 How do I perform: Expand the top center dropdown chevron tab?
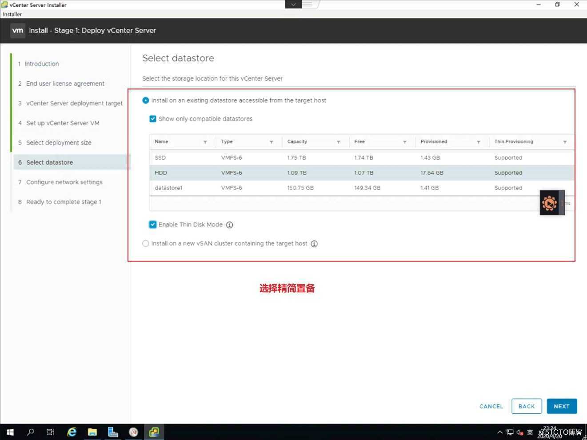[x=293, y=4]
